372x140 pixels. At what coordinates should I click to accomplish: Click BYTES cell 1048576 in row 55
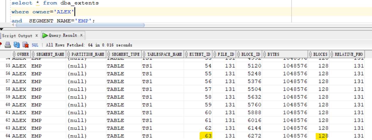coord(285,66)
